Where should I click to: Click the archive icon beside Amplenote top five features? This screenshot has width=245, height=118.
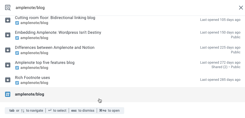pos(8,65)
